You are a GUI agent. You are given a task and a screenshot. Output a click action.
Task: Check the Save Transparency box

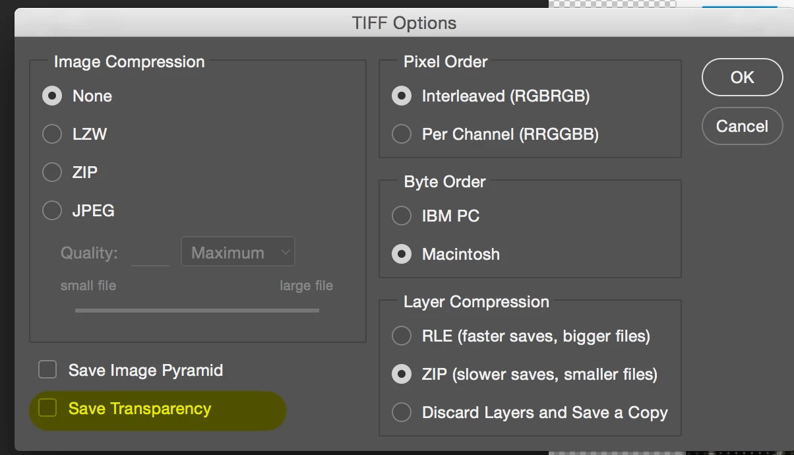coord(47,408)
